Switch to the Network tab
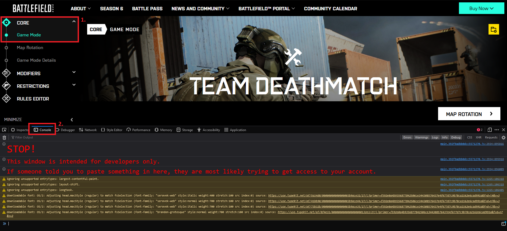 coord(88,130)
